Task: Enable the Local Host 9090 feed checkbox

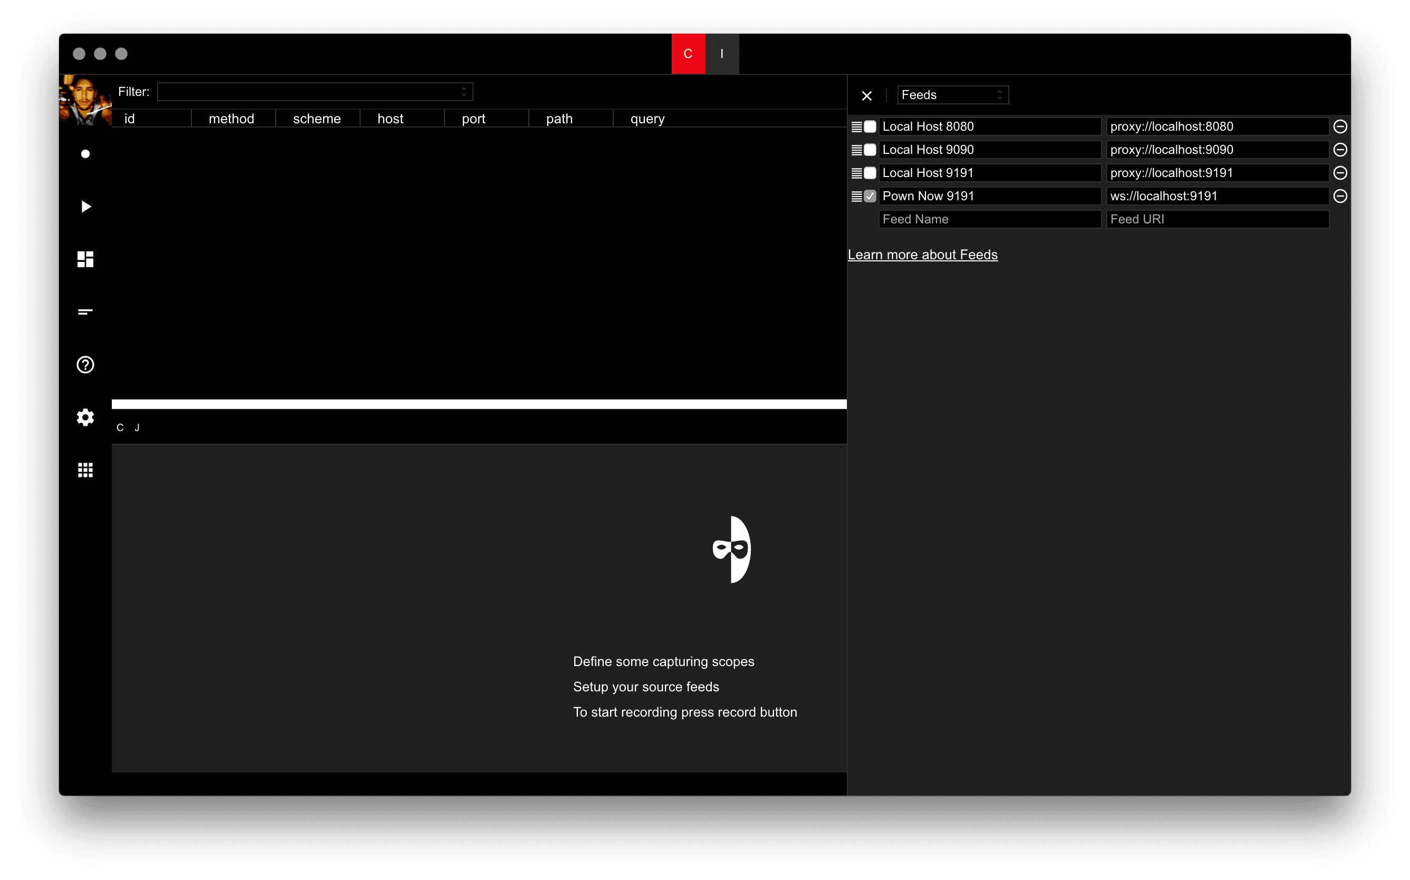Action: [x=870, y=150]
